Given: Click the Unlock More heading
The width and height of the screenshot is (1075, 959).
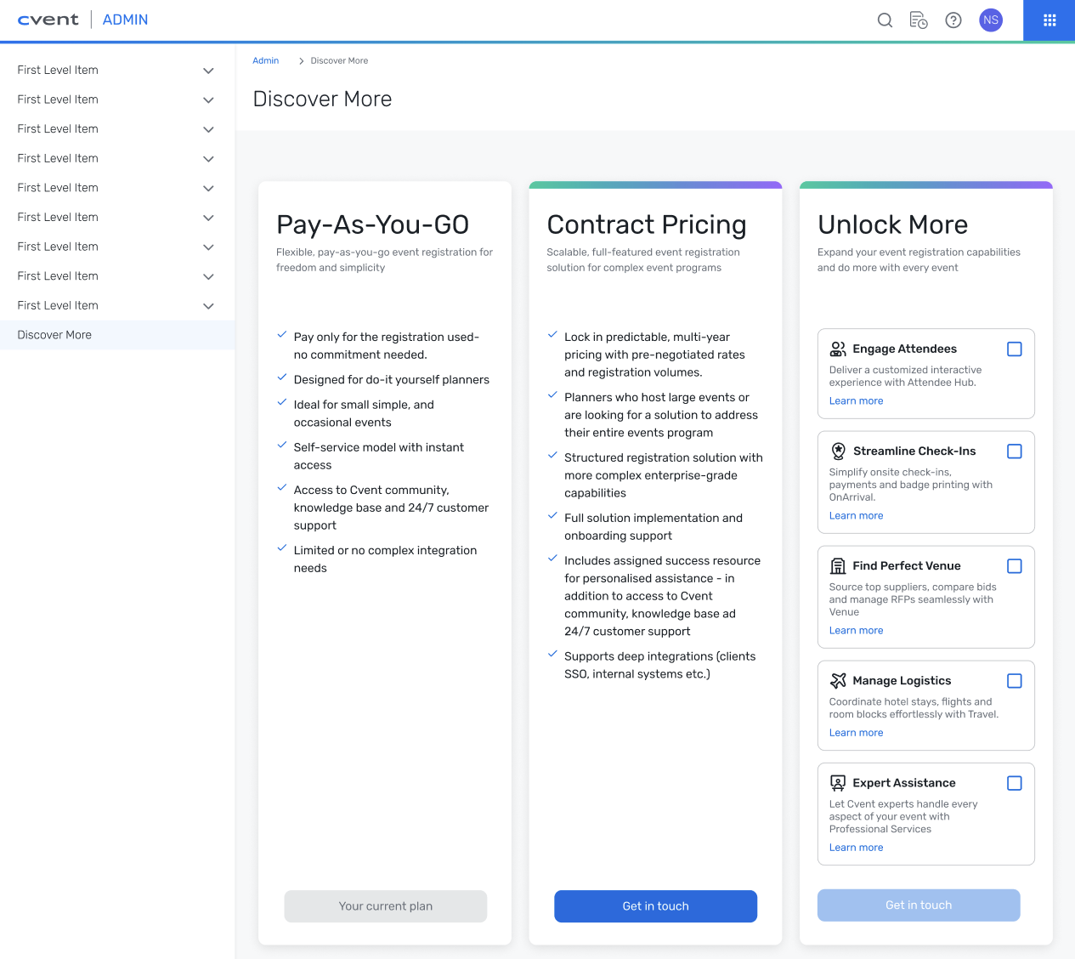Looking at the screenshot, I should [x=892, y=224].
